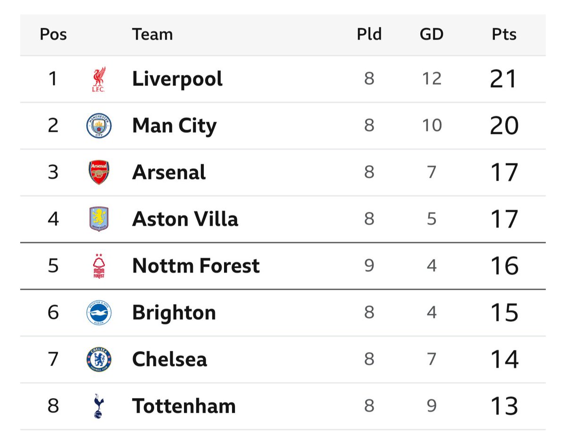566x433 pixels.
Task: Open the Chelsea team link
Action: coord(169,359)
